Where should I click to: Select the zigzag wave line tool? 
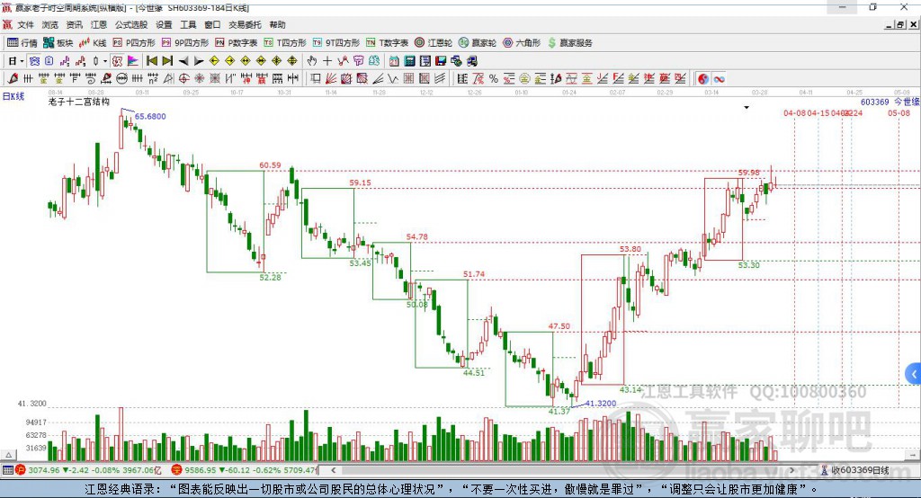tap(393, 79)
